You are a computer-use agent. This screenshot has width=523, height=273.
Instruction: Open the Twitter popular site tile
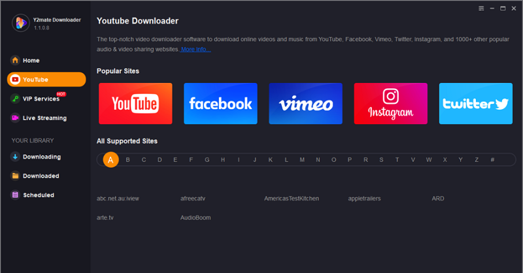coord(476,104)
